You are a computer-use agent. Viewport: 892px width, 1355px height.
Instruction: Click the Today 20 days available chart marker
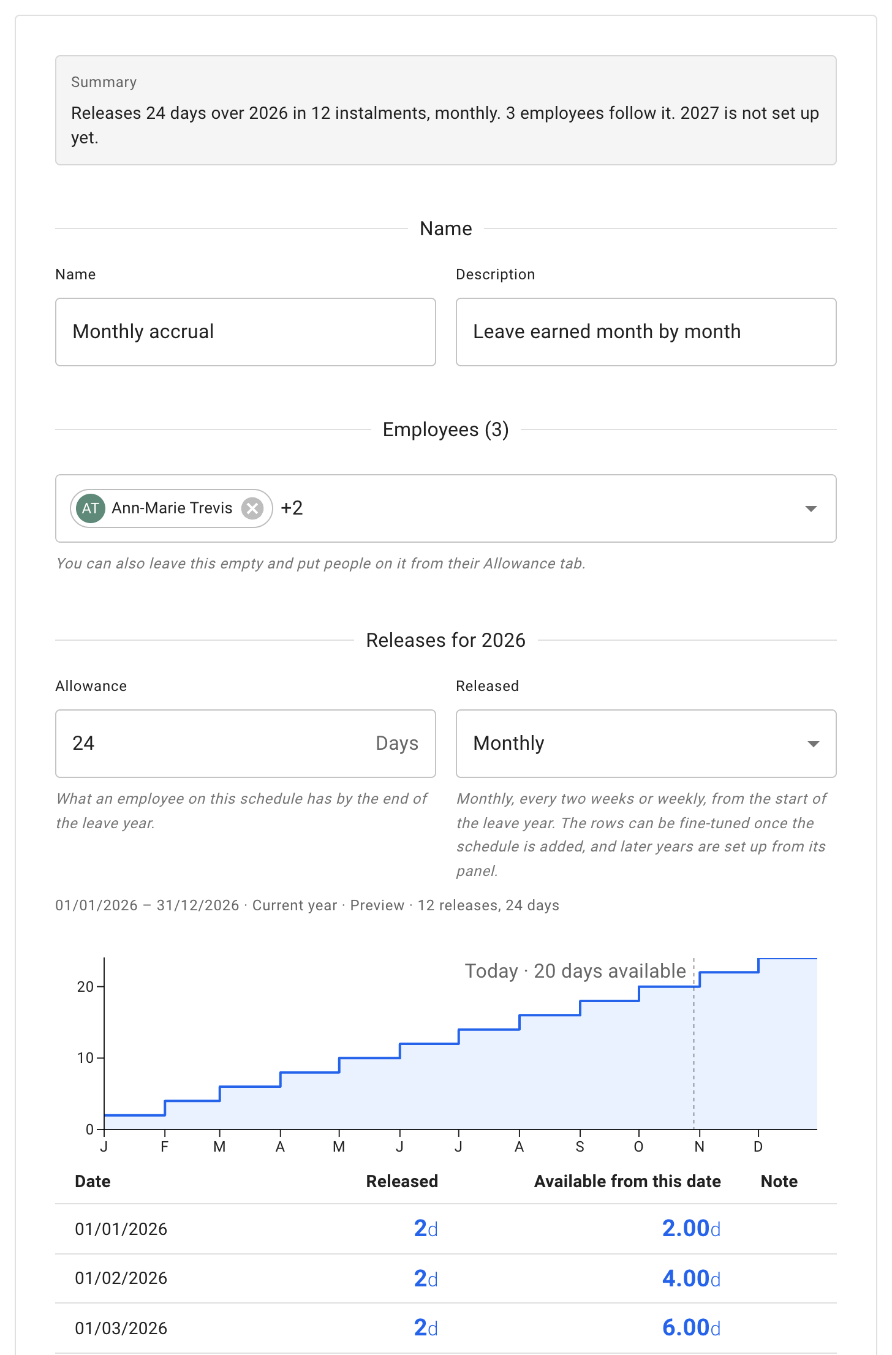(x=575, y=971)
